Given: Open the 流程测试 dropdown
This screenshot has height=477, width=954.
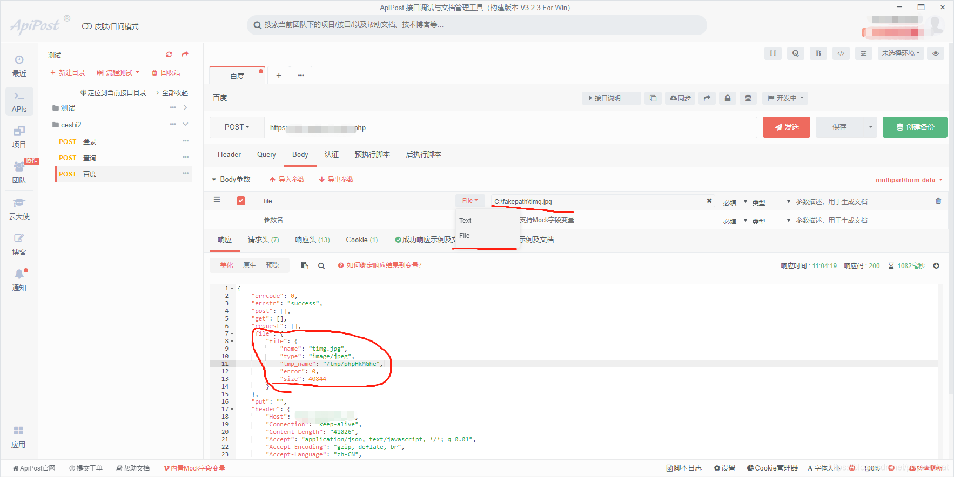Looking at the screenshot, I should coord(118,73).
